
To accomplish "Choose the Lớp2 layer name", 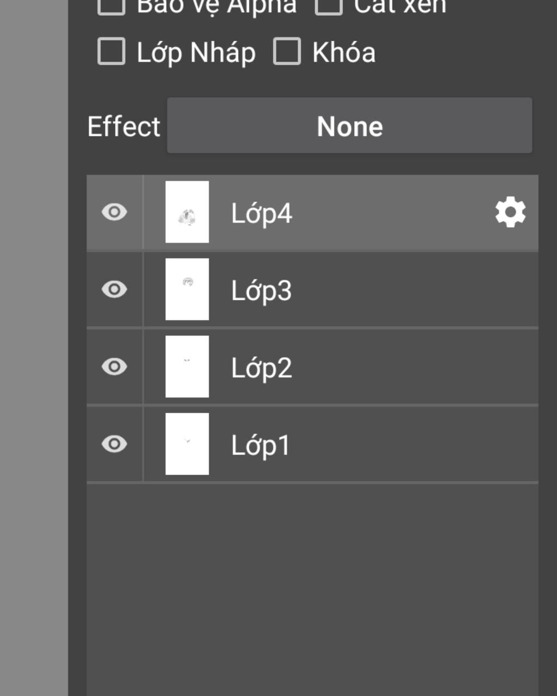I will point(262,368).
